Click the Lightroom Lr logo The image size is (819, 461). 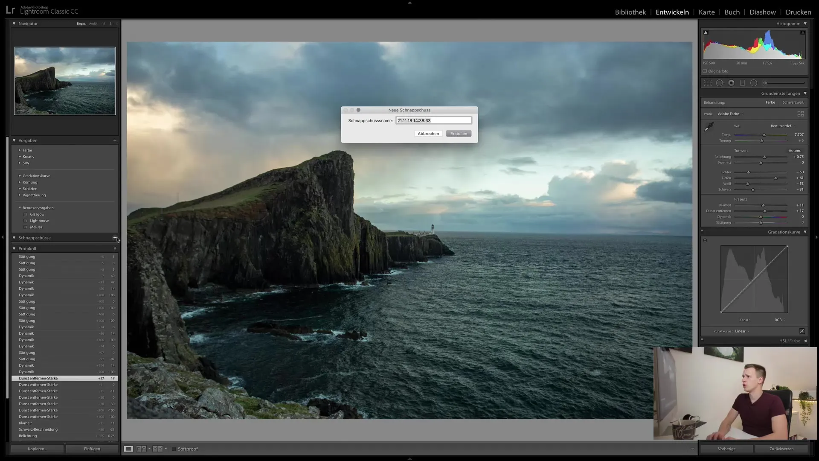pyautogui.click(x=10, y=10)
